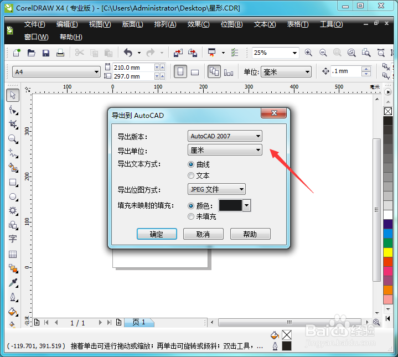Open the 视图(V) menu
The image size is (398, 357).
tap(100, 24)
